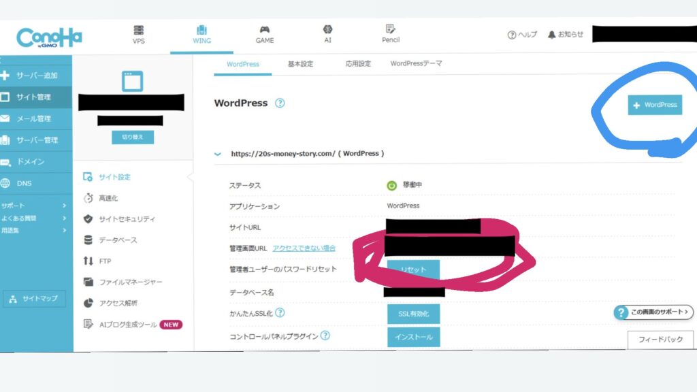Screen dimensions: 697x392
Task: Click the アクセスできない場合 link
Action: pos(304,248)
